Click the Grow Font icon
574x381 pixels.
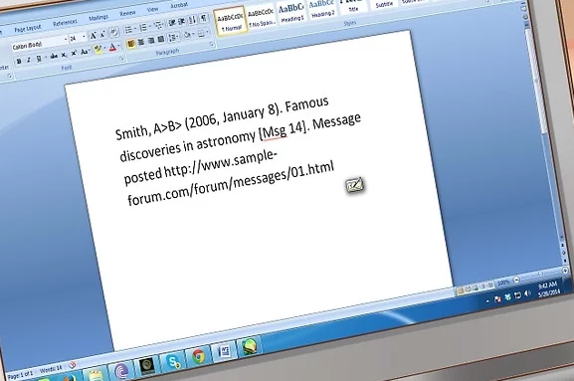coord(94,36)
